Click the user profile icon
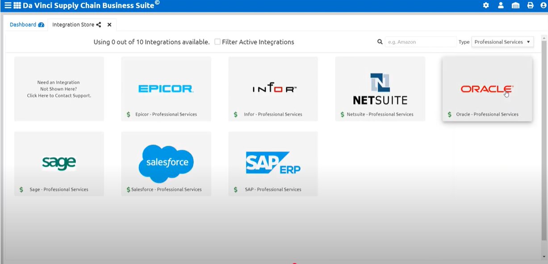 tap(501, 5)
